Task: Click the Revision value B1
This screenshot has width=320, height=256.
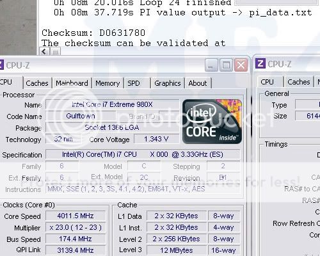Action: pyautogui.click(x=223, y=177)
